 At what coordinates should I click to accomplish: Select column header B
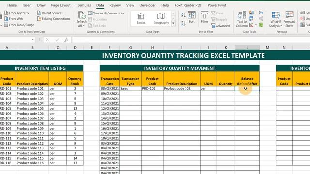(x=32, y=47)
